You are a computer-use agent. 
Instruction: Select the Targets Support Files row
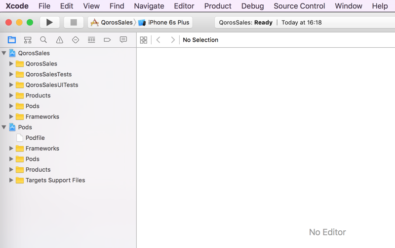click(x=68, y=180)
